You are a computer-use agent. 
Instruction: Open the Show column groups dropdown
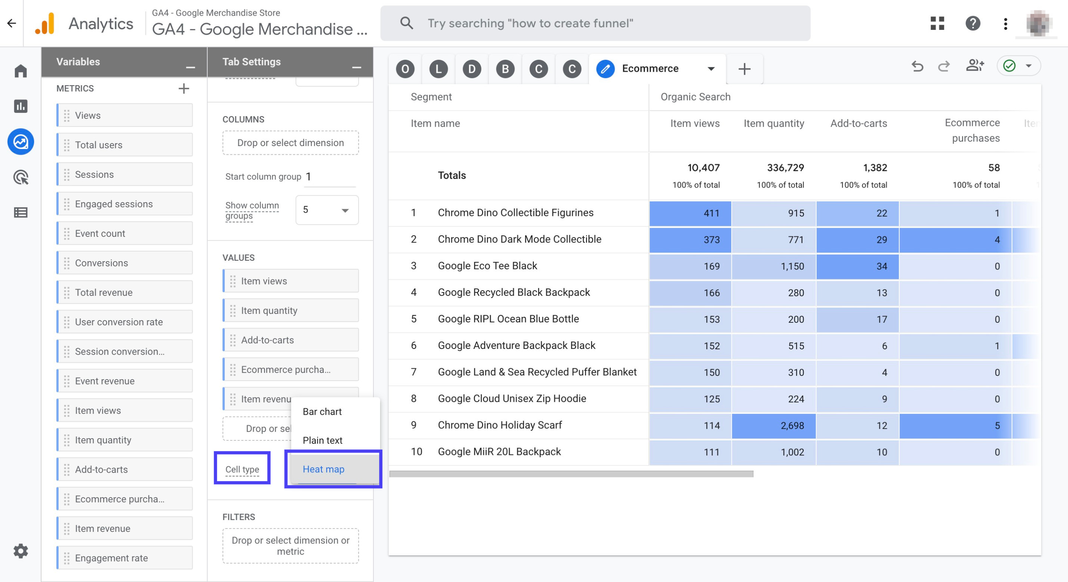(327, 210)
